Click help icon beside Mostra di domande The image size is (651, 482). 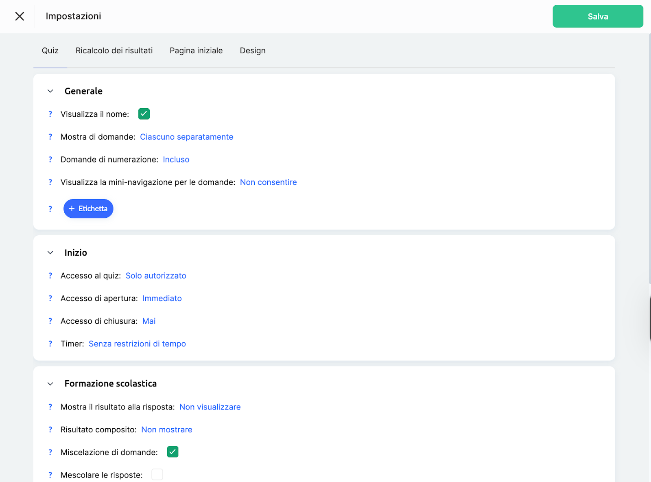point(50,137)
